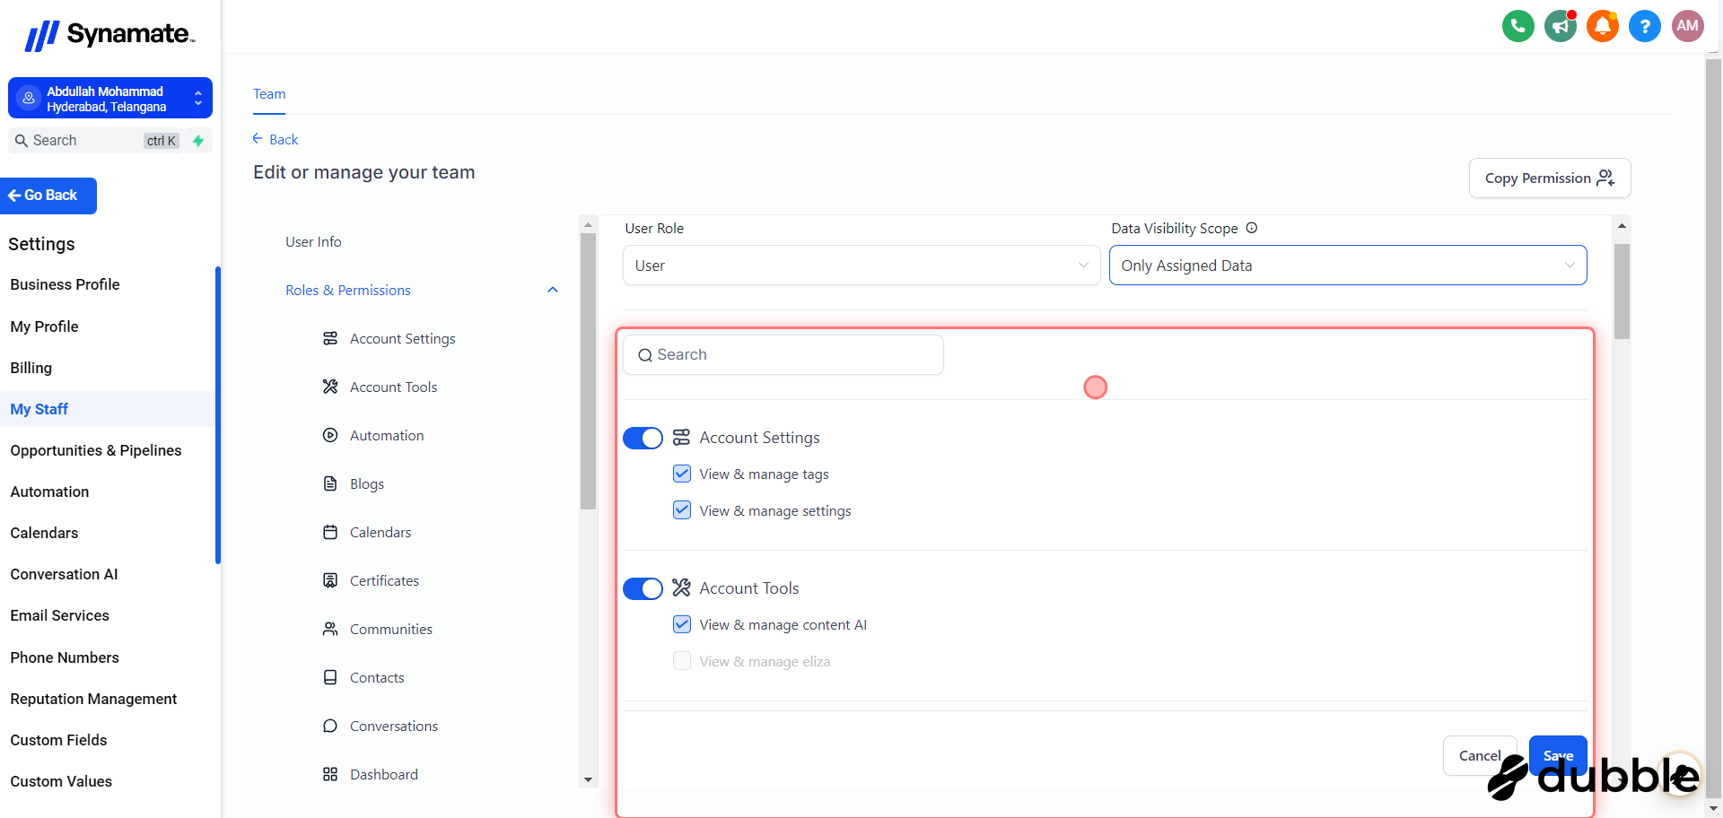This screenshot has width=1723, height=818.
Task: Click the Data Visibility Scope info icon
Action: (1252, 228)
